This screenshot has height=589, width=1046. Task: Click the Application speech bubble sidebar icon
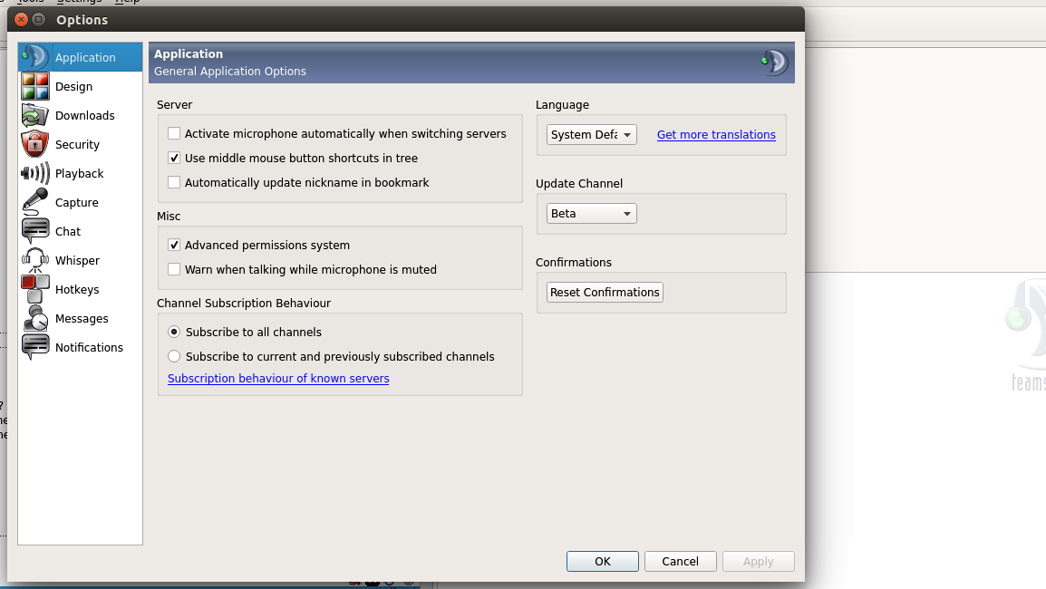(34, 57)
